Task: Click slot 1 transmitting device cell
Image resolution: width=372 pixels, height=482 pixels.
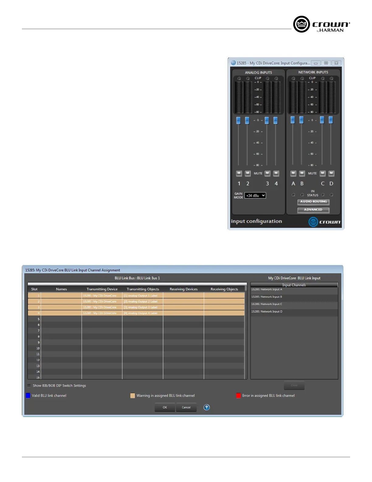Action: pyautogui.click(x=102, y=295)
